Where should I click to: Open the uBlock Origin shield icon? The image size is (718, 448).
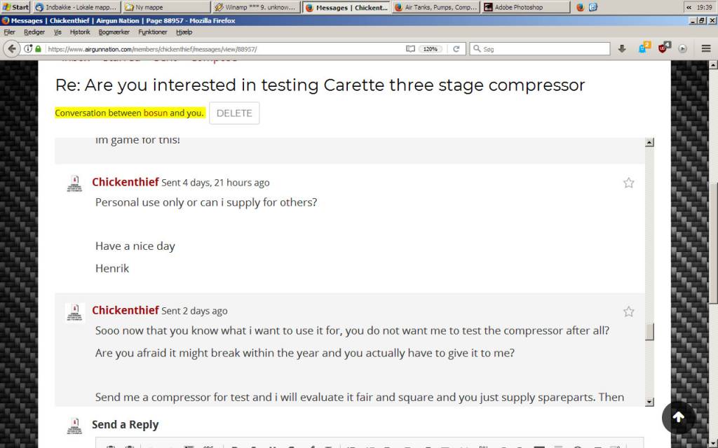click(x=663, y=48)
